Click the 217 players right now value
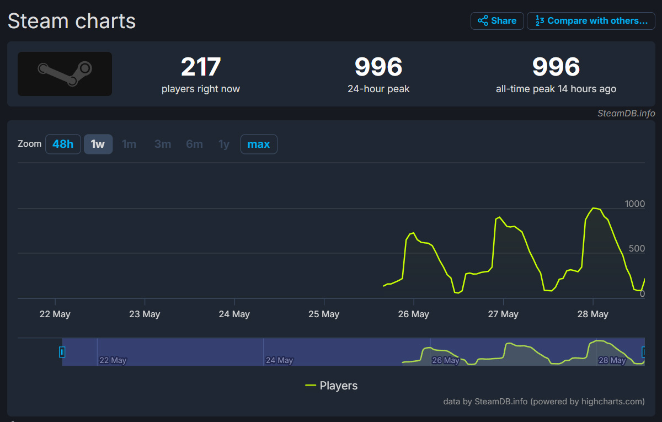Image resolution: width=662 pixels, height=422 pixels. pos(201,67)
